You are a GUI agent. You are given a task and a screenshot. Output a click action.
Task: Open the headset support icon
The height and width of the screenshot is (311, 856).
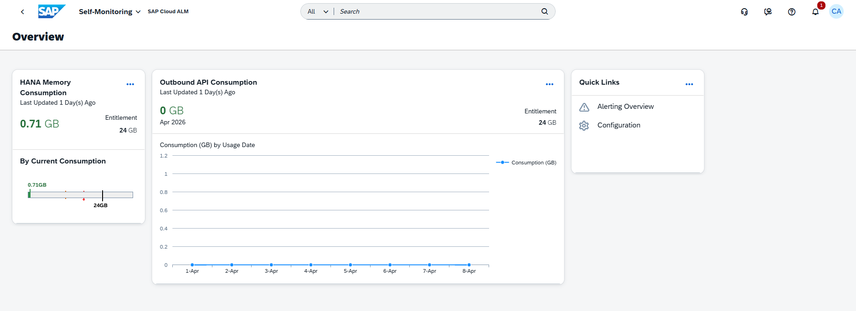(x=744, y=12)
